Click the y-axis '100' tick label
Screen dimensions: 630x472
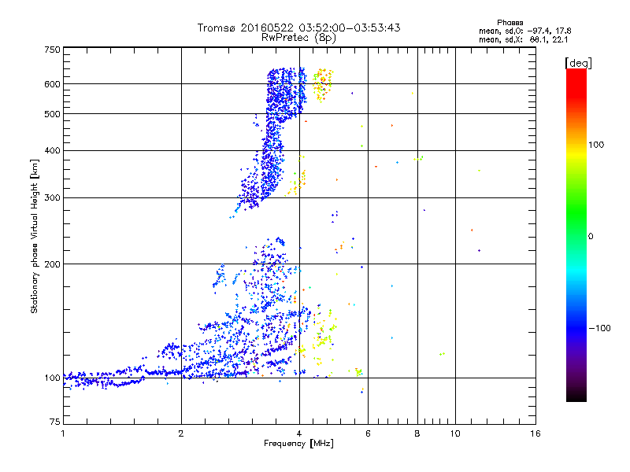point(52,378)
